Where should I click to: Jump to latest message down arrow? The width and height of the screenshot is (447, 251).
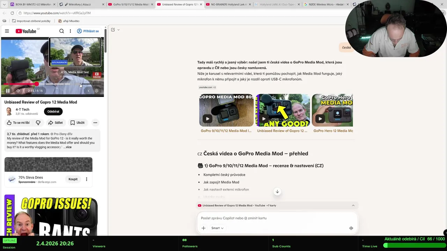tap(277, 191)
